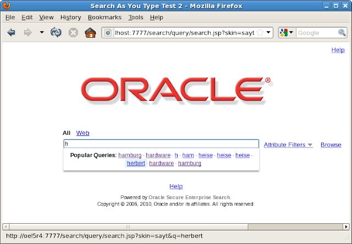Open the View menu
The width and height of the screenshot is (352, 244).
pos(46,17)
